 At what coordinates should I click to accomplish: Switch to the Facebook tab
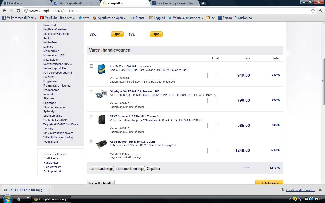coord(25,3)
